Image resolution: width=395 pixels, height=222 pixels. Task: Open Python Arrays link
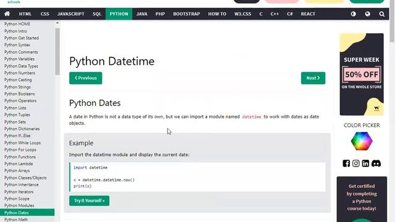pos(17,171)
